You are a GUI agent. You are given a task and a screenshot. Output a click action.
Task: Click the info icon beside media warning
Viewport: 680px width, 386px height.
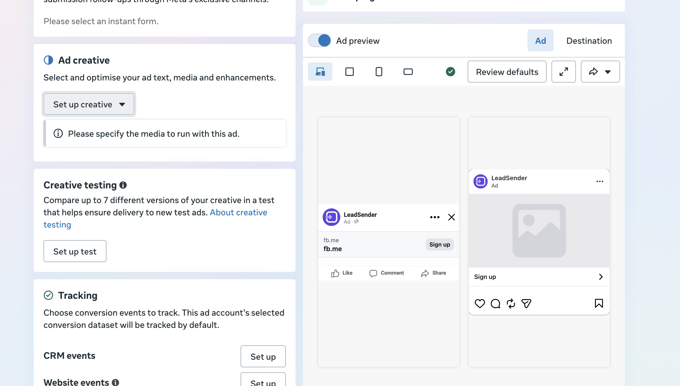pyautogui.click(x=58, y=133)
